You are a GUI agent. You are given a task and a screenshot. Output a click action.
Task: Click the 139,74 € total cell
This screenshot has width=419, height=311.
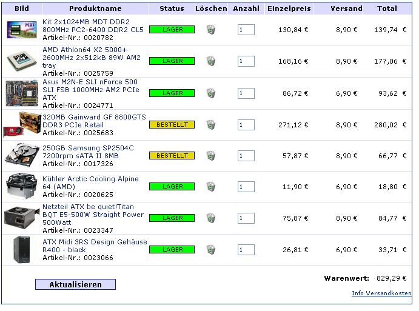click(390, 30)
